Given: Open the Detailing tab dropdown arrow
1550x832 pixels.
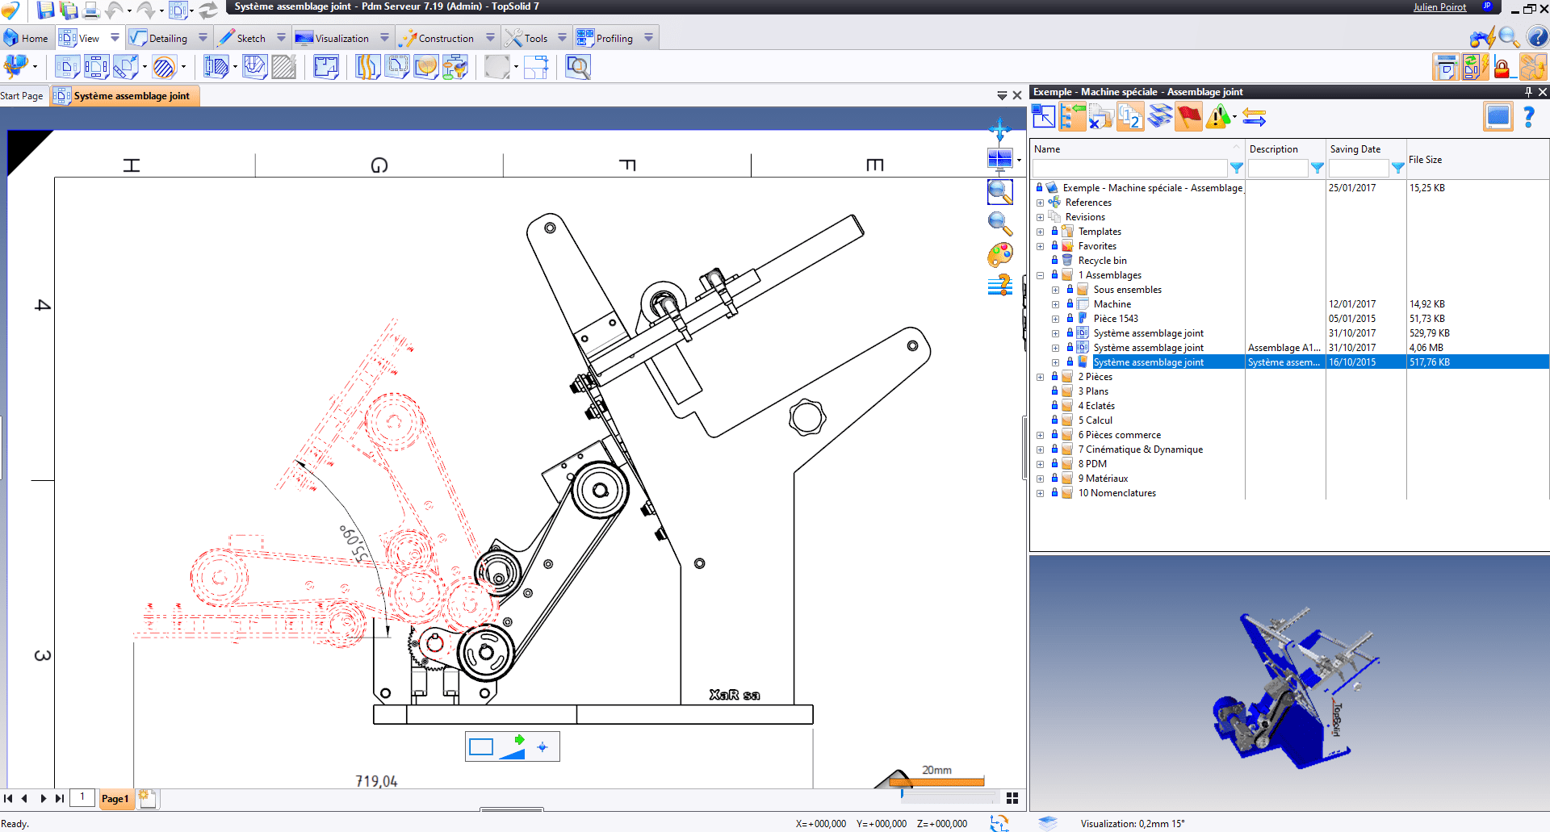Looking at the screenshot, I should (203, 38).
